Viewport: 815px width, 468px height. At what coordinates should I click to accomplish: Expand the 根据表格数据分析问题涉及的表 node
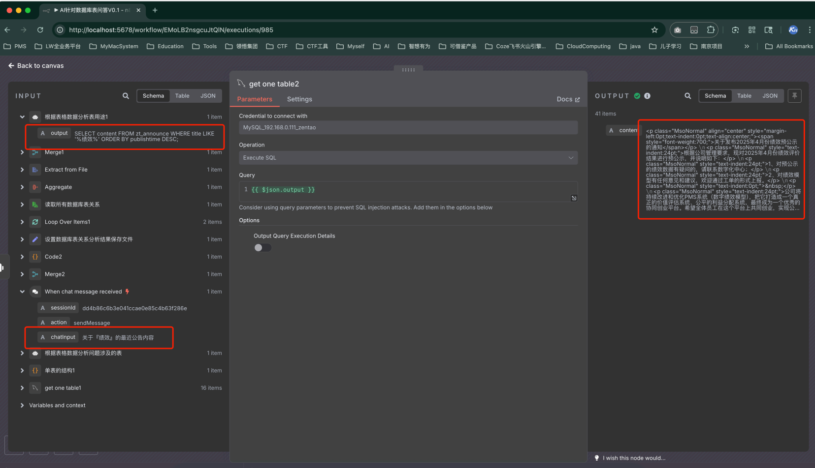[22, 353]
